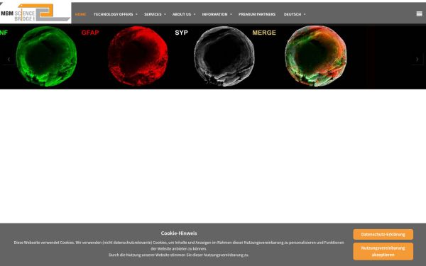Expand the ABOUT US dropdown arrow
The image size is (426, 266).
click(x=195, y=14)
